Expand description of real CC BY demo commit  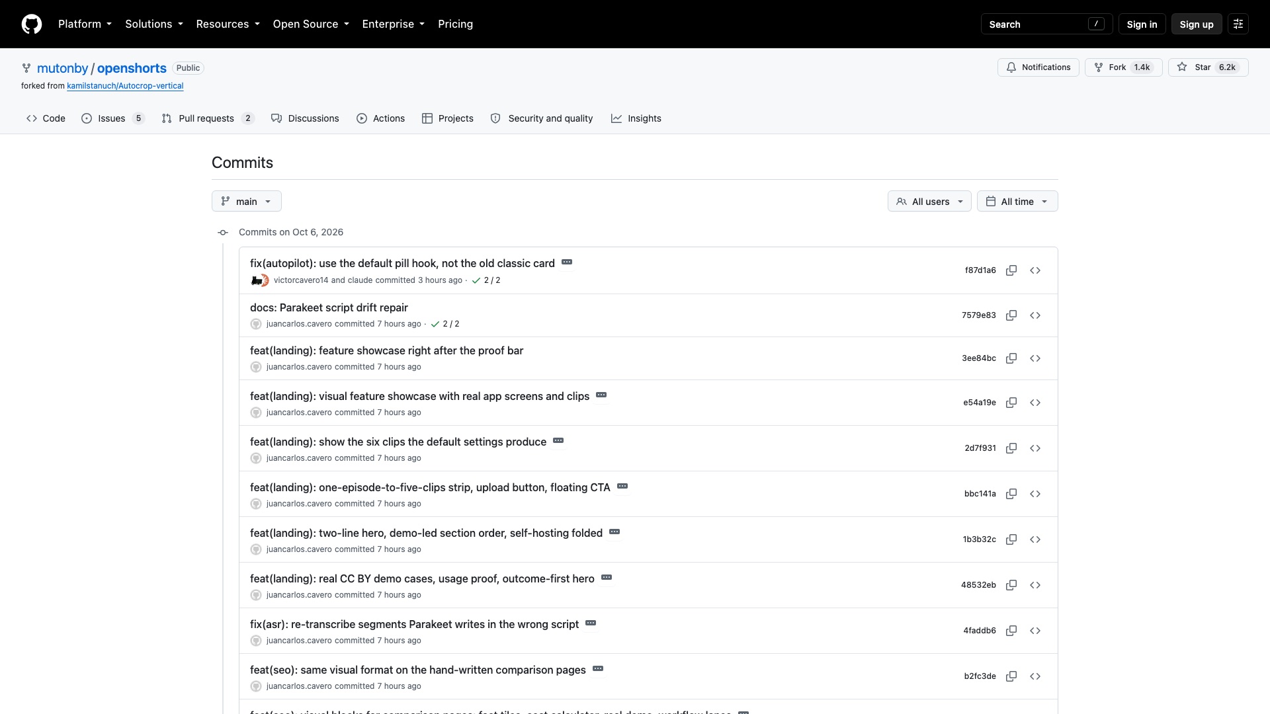pos(607,578)
